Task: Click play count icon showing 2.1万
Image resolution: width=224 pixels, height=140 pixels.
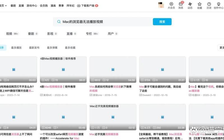Action: pyautogui.click(x=192, y=80)
